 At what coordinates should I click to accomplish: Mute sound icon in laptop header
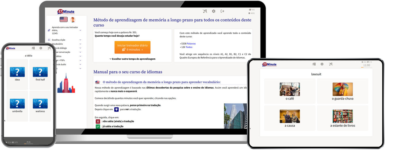(205, 11)
